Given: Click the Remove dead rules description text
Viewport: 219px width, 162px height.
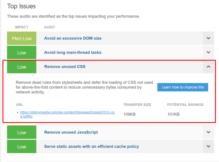Looking at the screenshot, I should 84,87.
